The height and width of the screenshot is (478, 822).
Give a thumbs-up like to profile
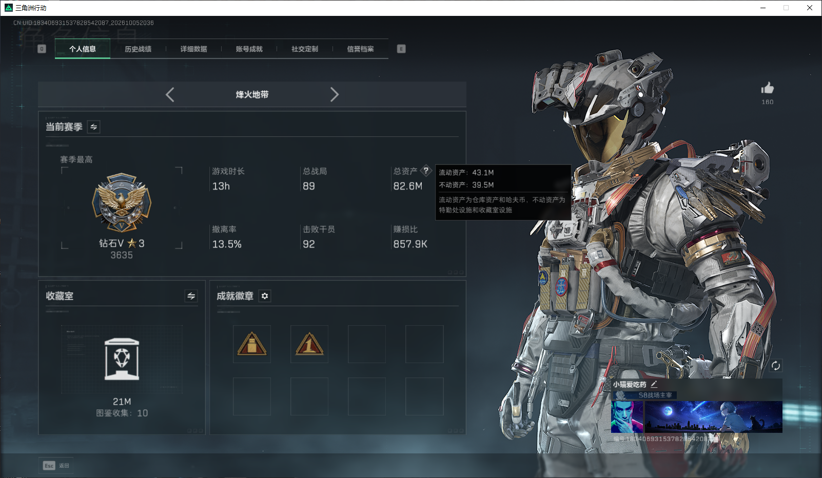768,88
